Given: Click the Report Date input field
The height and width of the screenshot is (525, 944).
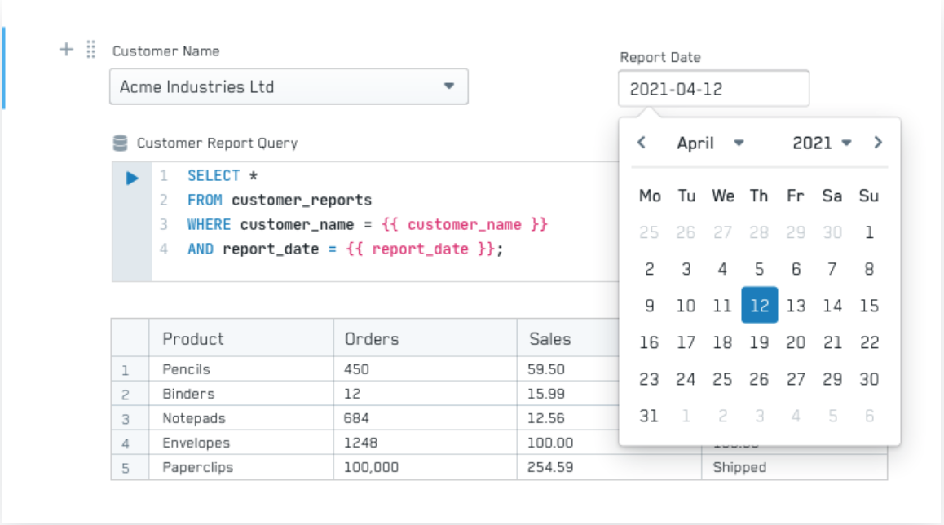Looking at the screenshot, I should click(x=713, y=89).
